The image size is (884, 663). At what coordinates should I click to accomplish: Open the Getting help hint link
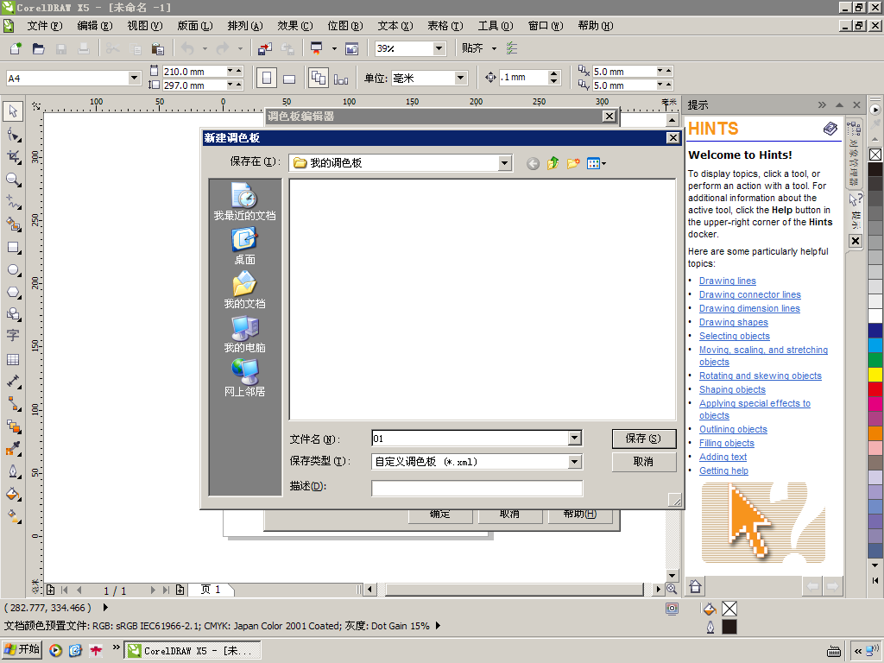724,470
